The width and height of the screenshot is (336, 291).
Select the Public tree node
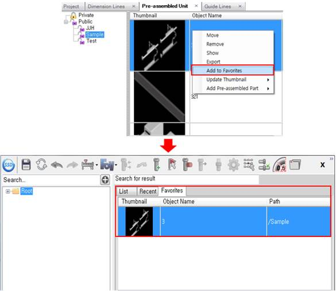click(86, 22)
